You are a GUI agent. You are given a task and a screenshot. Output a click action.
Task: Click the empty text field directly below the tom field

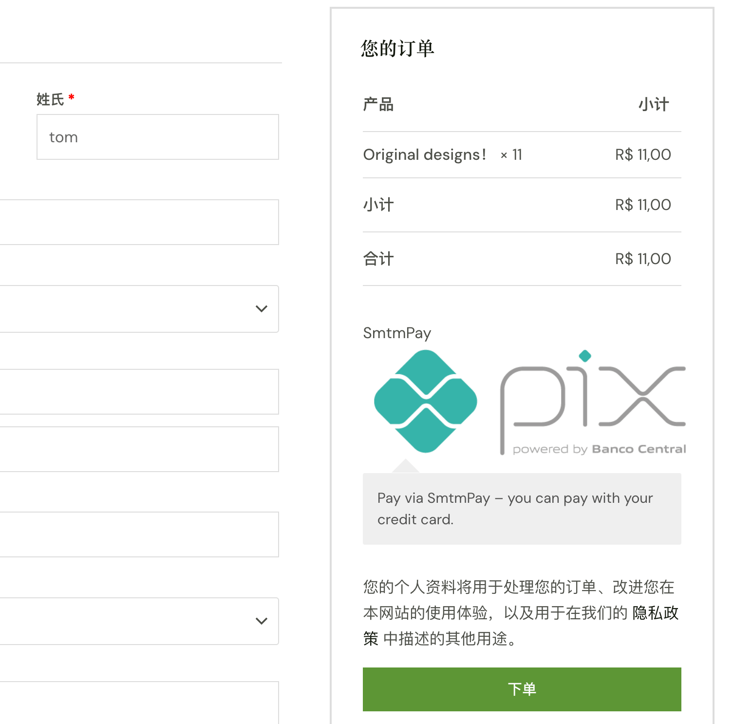click(139, 222)
